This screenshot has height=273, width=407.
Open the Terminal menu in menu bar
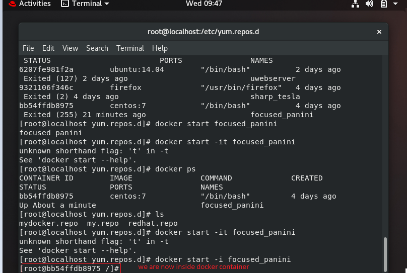pyautogui.click(x=130, y=48)
